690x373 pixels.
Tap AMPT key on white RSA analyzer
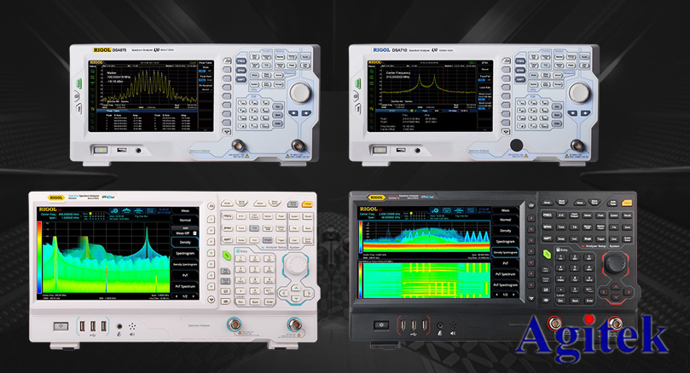(x=227, y=240)
